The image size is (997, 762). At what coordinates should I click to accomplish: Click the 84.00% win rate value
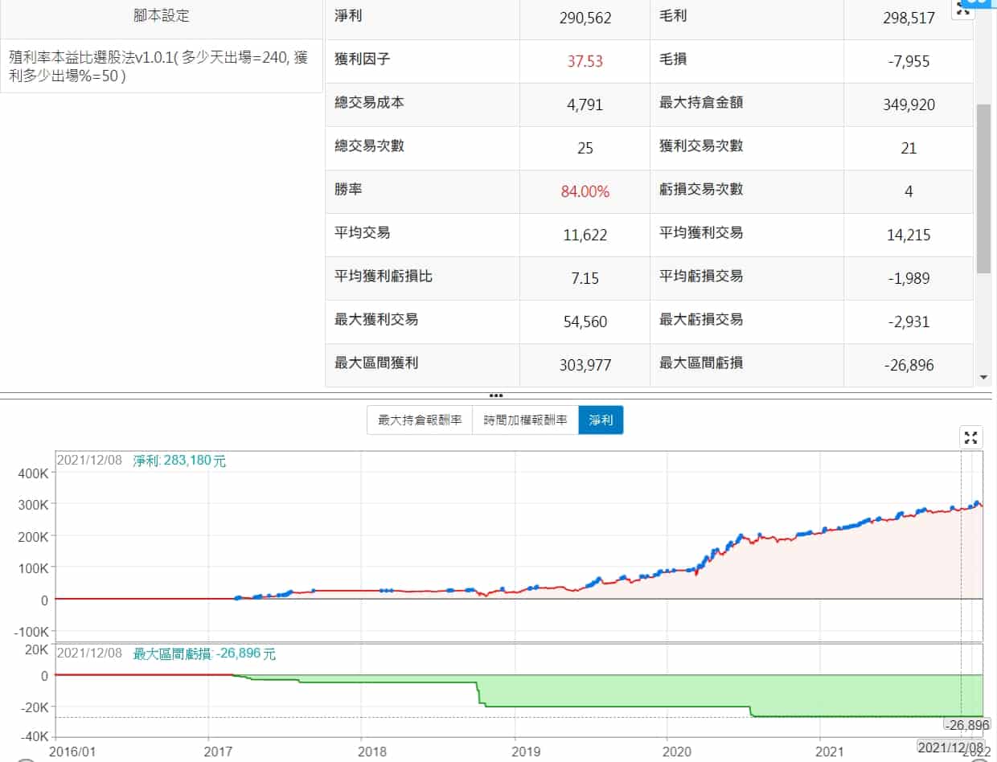point(585,191)
